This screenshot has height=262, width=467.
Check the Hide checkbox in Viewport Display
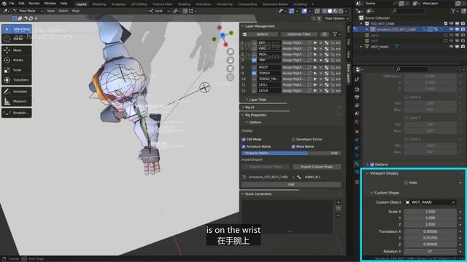[406, 183]
